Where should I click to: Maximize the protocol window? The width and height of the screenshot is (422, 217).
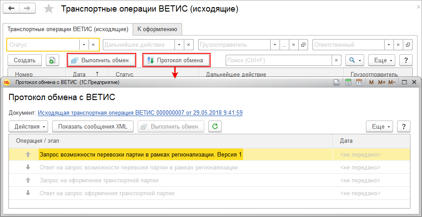click(404, 83)
